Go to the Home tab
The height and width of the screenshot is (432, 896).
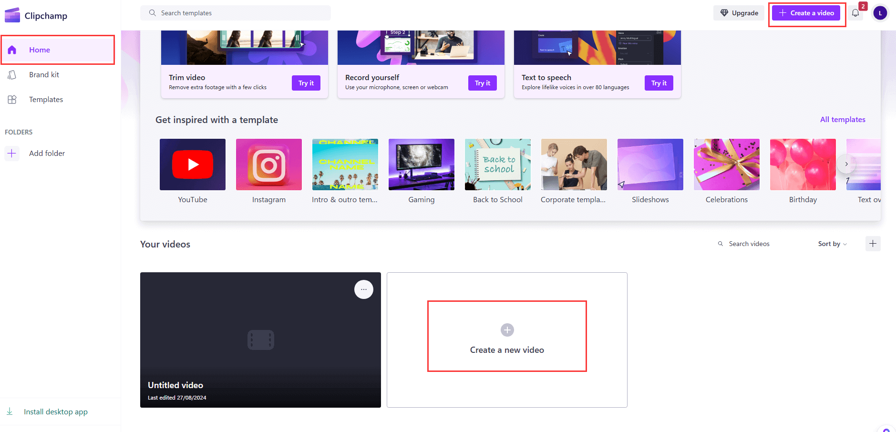40,50
